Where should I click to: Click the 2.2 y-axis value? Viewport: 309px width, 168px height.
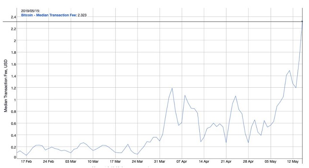(x=13, y=29)
